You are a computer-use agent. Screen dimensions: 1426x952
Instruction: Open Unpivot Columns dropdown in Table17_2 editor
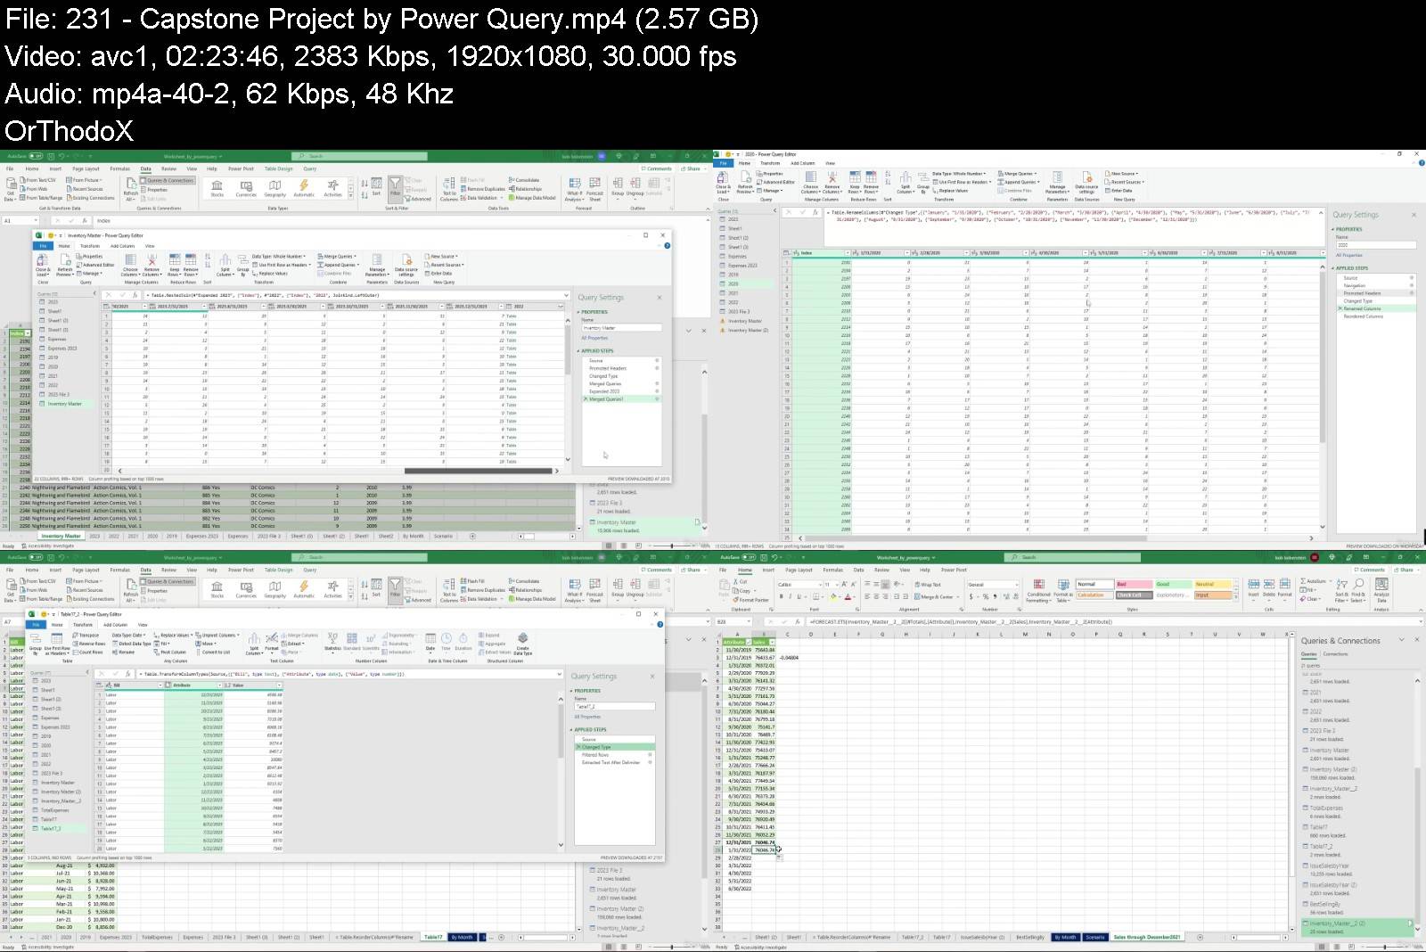[x=216, y=636]
